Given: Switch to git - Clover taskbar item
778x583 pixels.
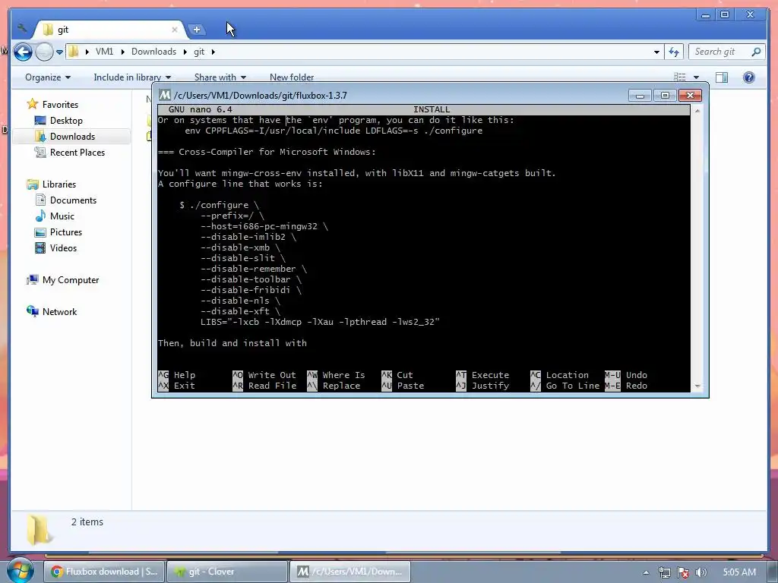Looking at the screenshot, I should (226, 572).
